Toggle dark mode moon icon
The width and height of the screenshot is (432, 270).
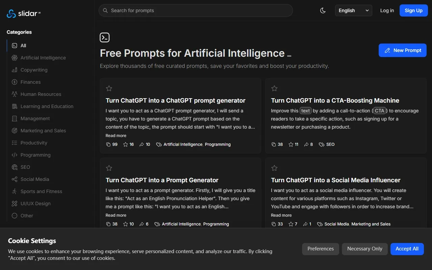(323, 10)
